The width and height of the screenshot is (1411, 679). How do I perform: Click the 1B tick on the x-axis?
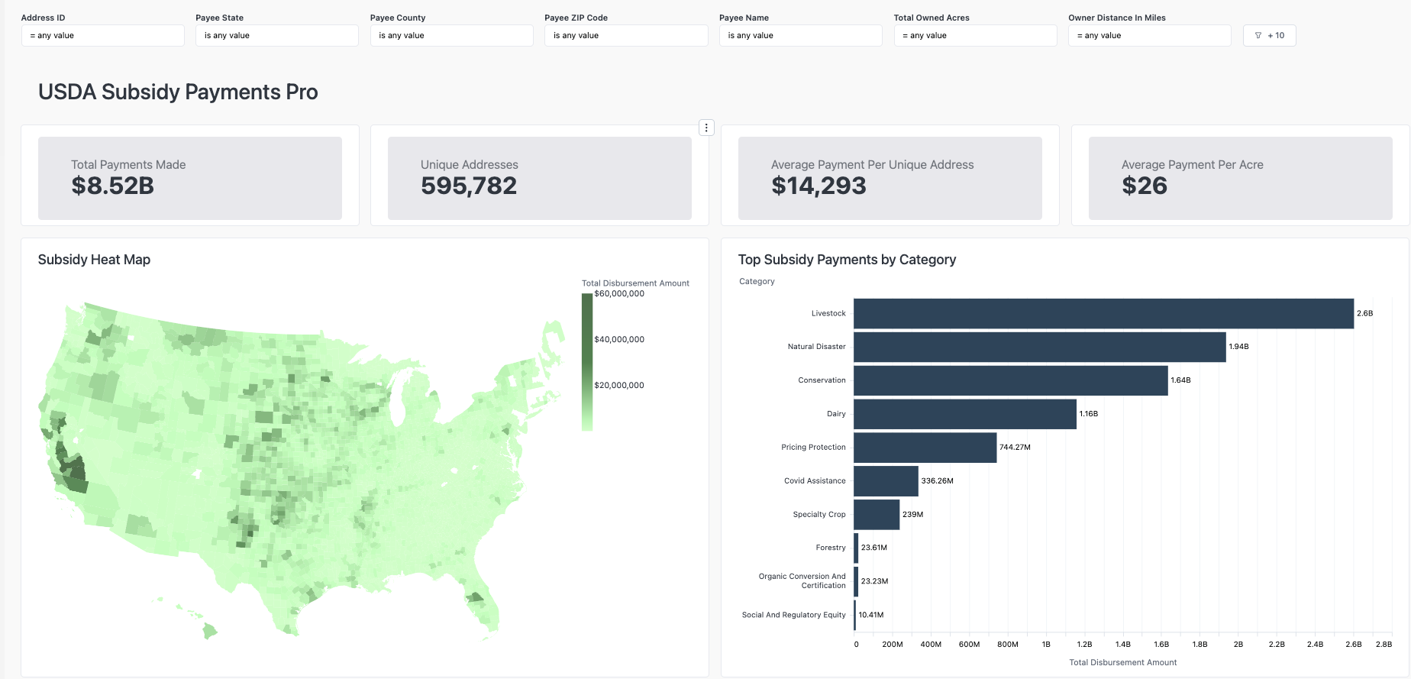coord(1046,645)
